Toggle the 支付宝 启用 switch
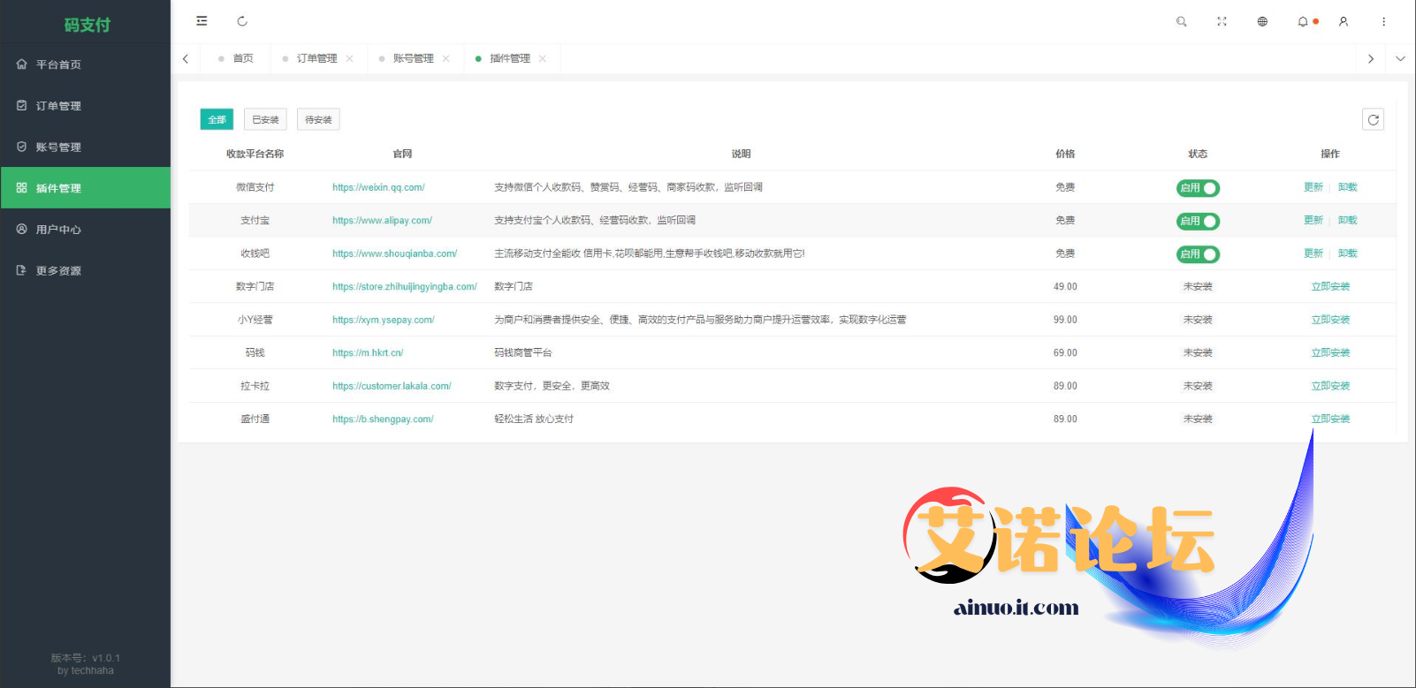Viewport: 1416px width, 688px height. tap(1198, 221)
